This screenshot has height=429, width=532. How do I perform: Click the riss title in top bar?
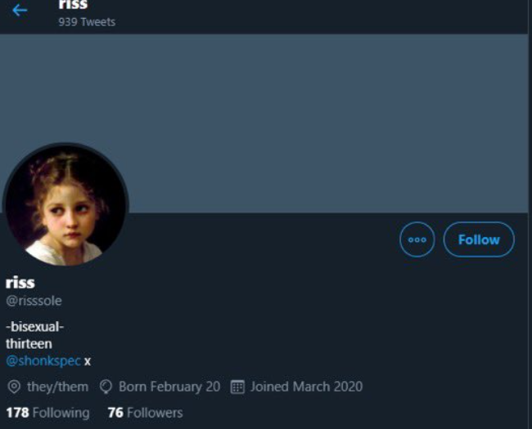coord(73,5)
